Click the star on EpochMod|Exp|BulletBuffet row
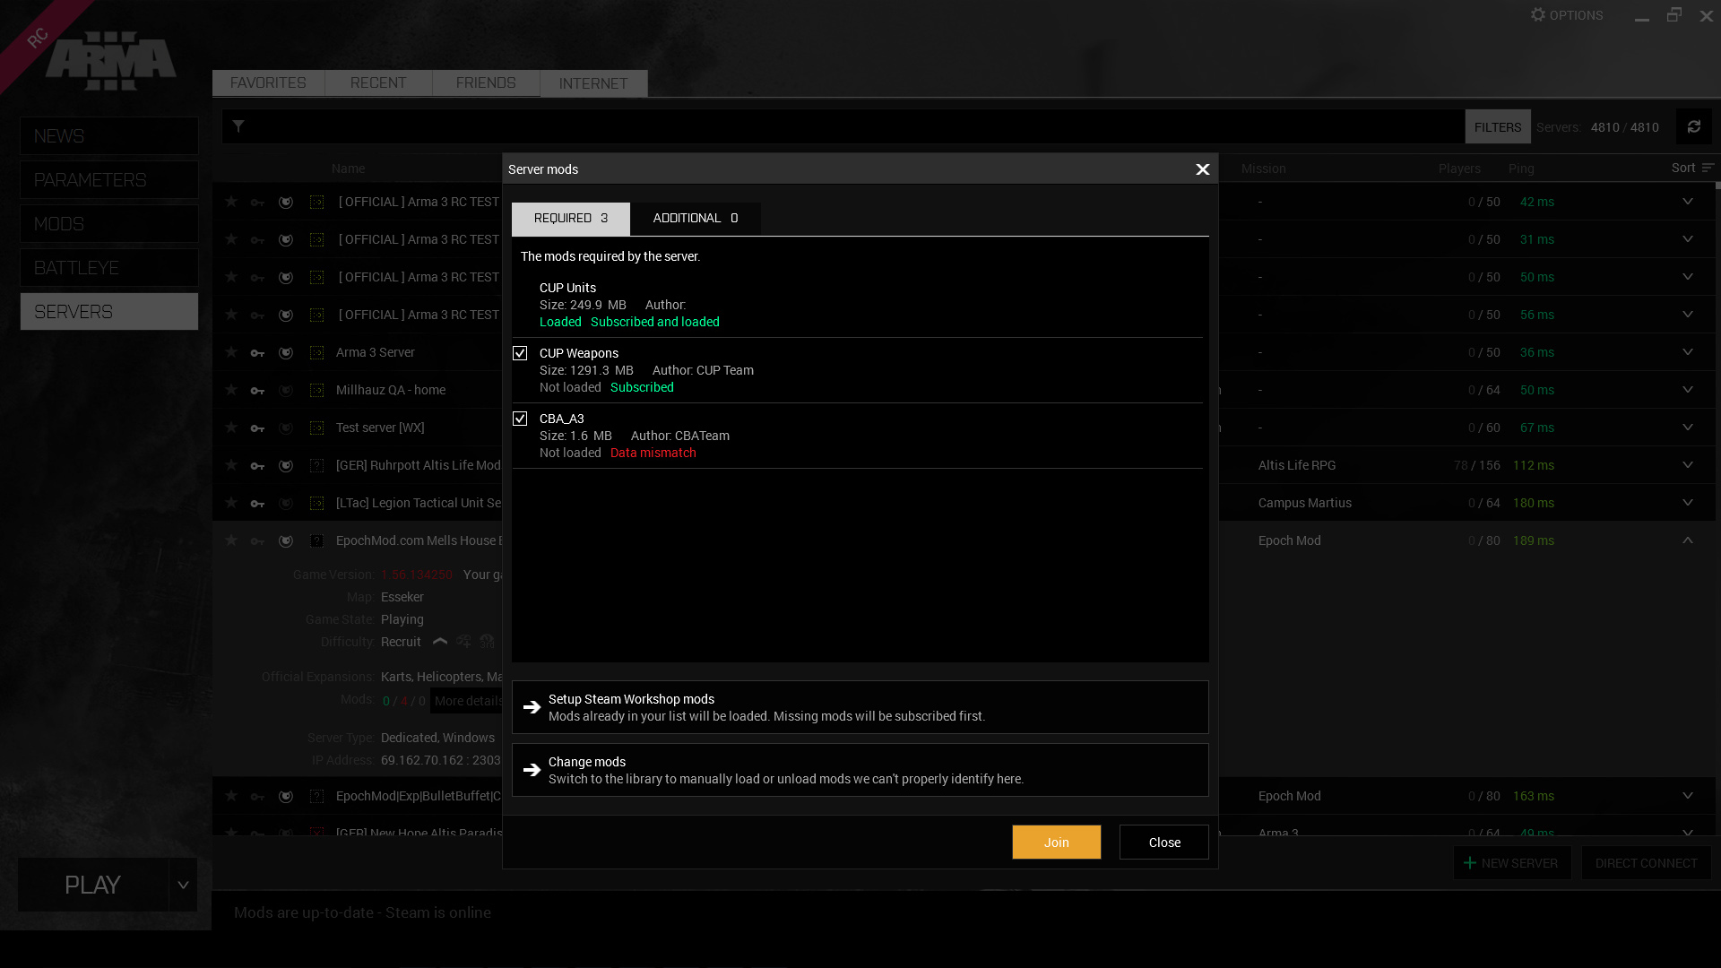 pyautogui.click(x=231, y=796)
